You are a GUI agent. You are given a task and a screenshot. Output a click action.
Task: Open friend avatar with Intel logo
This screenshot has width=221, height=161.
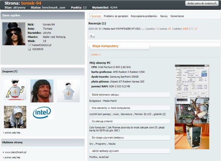pyautogui.click(x=42, y=112)
